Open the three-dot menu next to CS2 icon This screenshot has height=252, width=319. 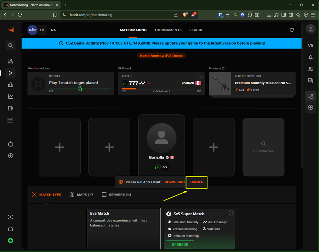tap(42, 30)
